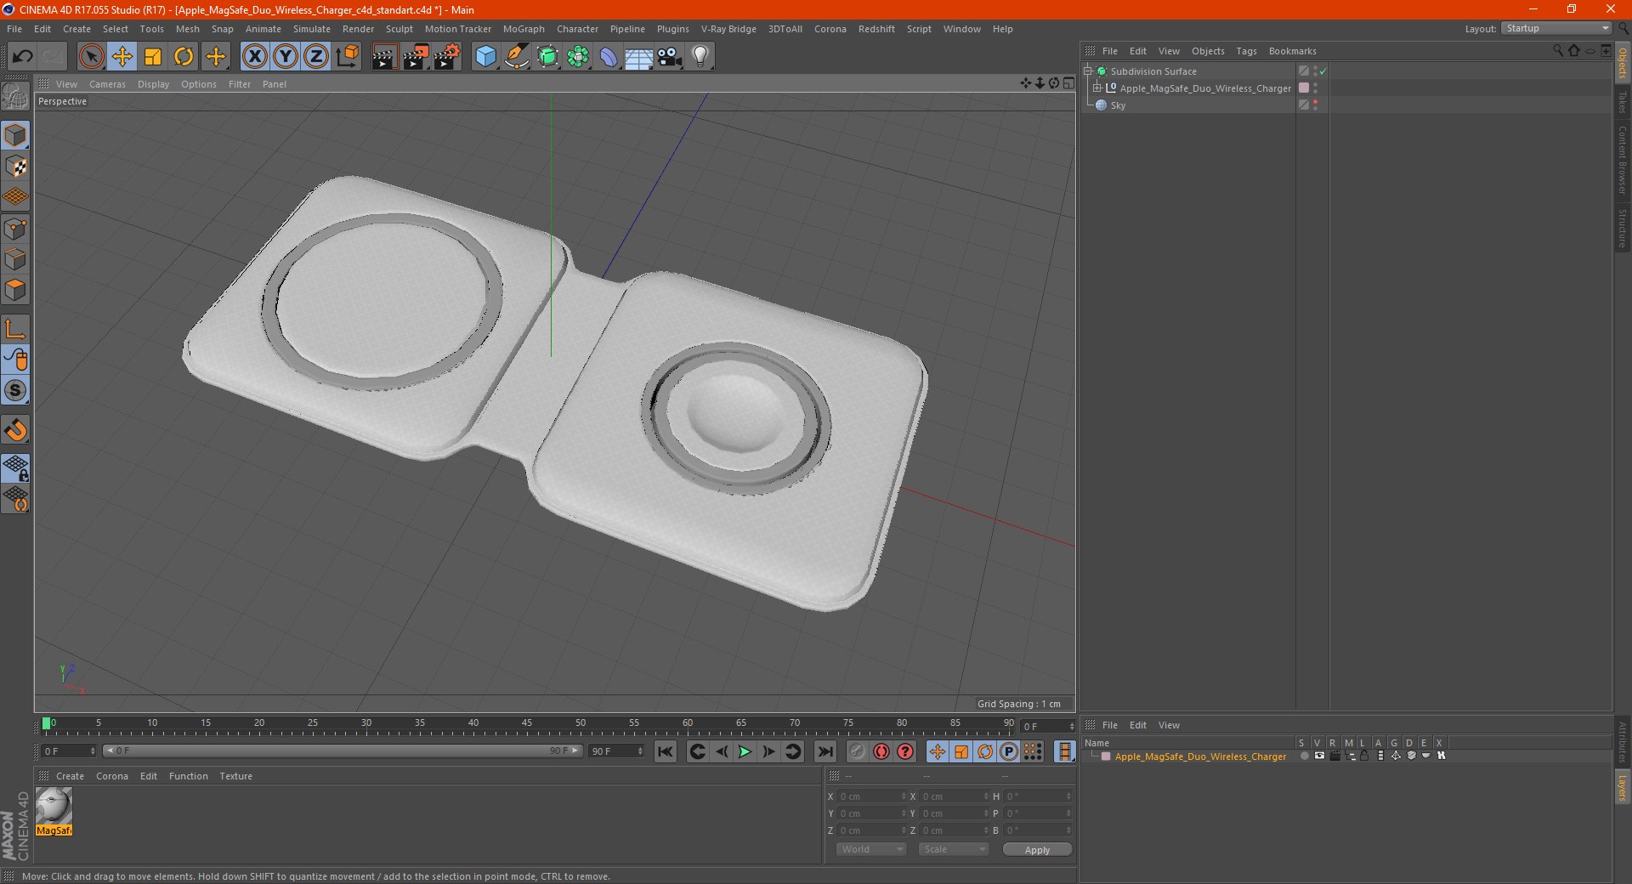This screenshot has height=884, width=1632.
Task: Open Edit Render Settings
Action: (x=446, y=57)
